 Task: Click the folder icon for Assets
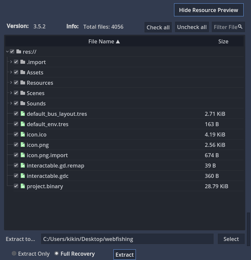(x=23, y=72)
